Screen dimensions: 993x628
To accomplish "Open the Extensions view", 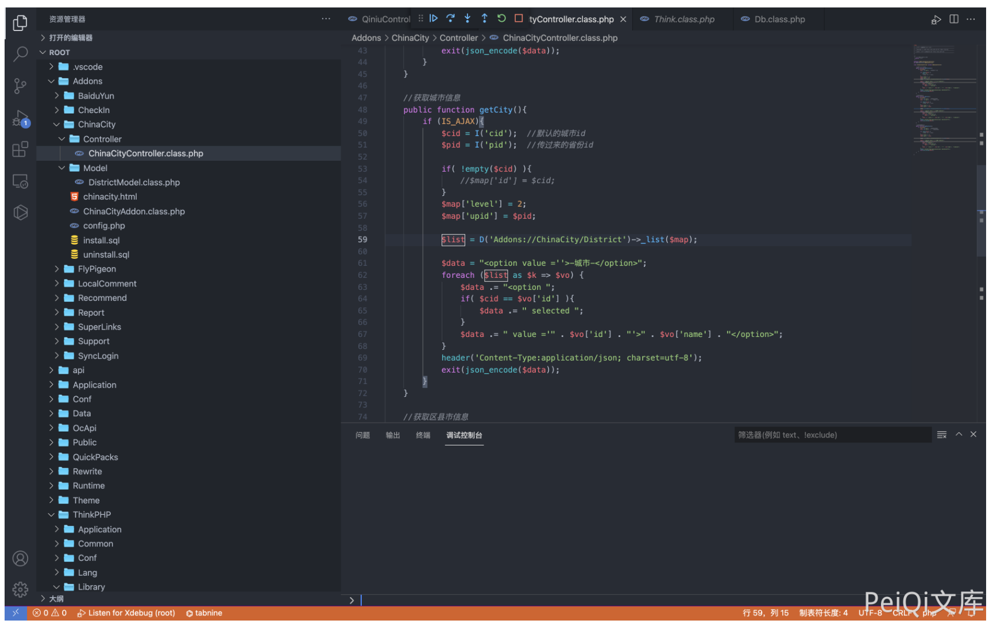I will click(20, 150).
